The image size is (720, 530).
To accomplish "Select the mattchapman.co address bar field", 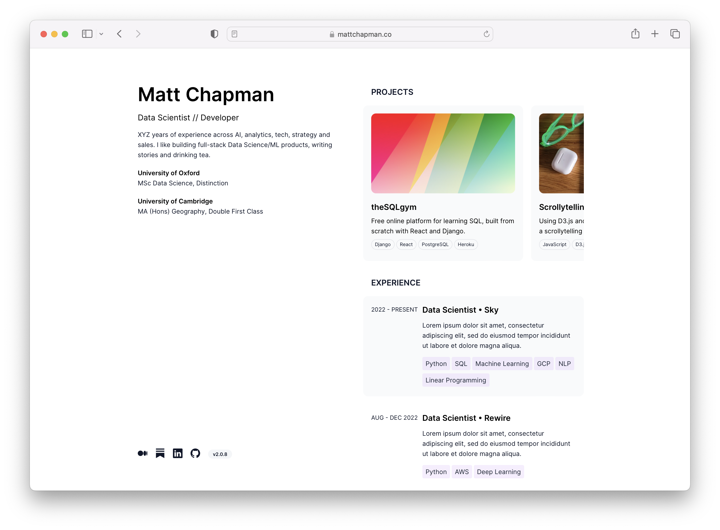I will [359, 34].
